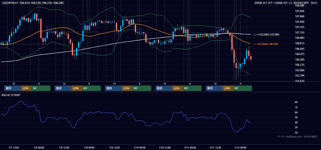Screen dimensions: 321x150
Task: Select RSI scale value 60
Action: click(296, 112)
